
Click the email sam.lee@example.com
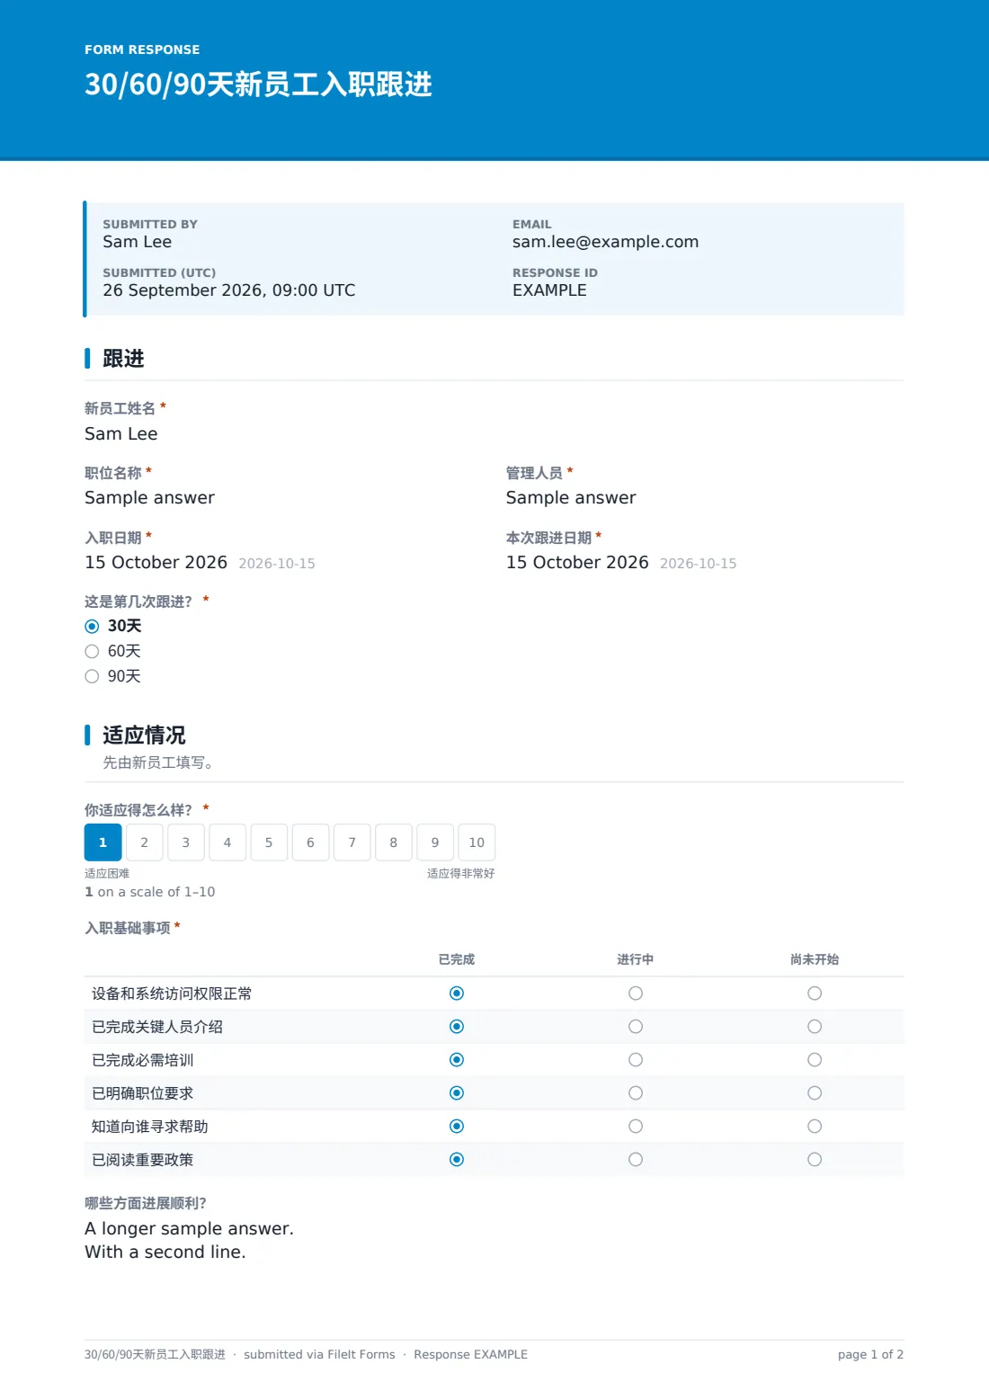pyautogui.click(x=605, y=242)
